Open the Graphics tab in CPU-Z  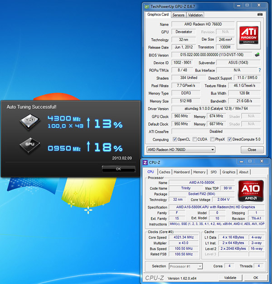[x=228, y=172]
